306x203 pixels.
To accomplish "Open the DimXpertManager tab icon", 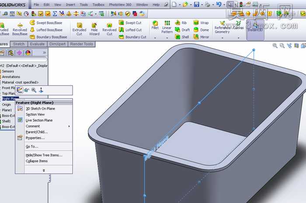I will (19, 52).
